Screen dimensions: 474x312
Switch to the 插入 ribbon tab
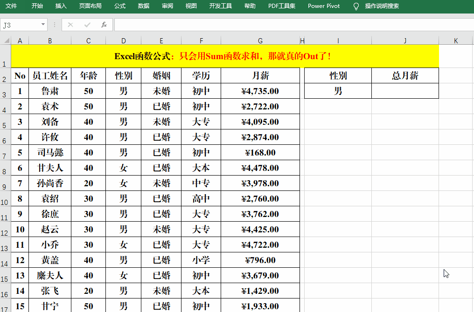click(x=61, y=6)
